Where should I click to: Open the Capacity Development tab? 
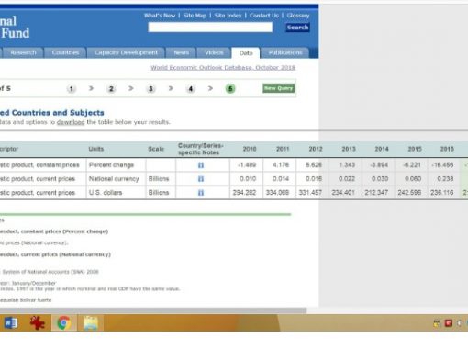(x=126, y=52)
